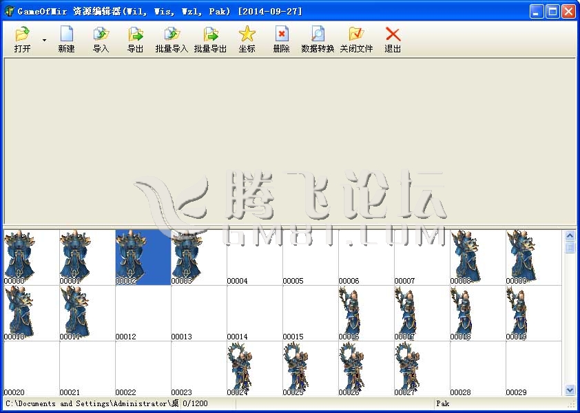
Task: Close current file via 关闭文件
Action: [356, 39]
